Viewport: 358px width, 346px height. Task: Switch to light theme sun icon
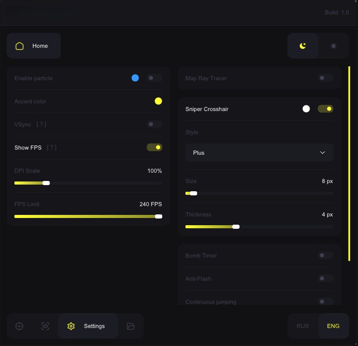(333, 46)
